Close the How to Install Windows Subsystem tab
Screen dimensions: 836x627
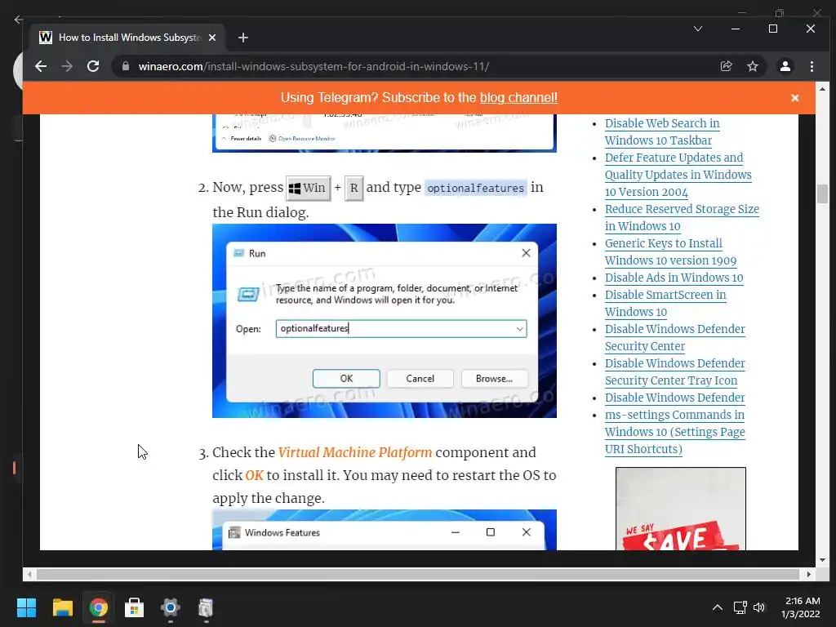tap(212, 38)
